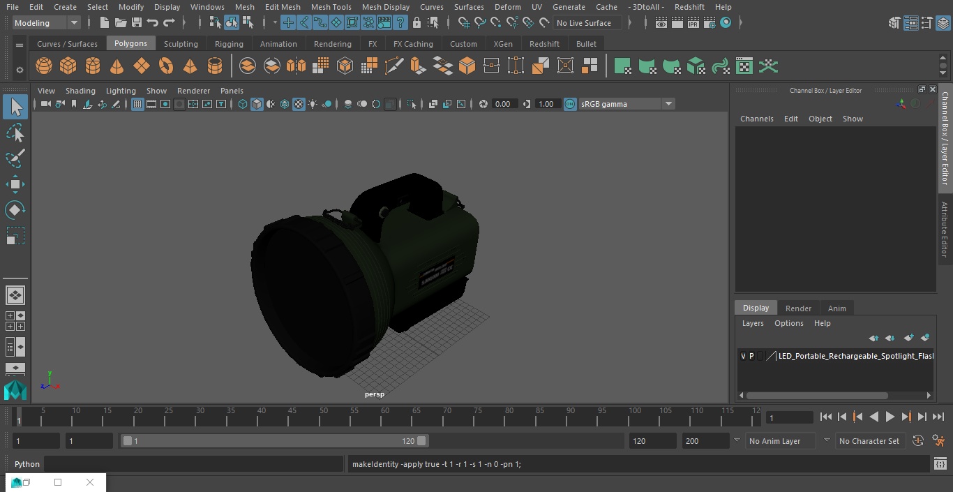This screenshot has height=492, width=953.
Task: Create a polygon sphere from shelf
Action: click(x=44, y=66)
